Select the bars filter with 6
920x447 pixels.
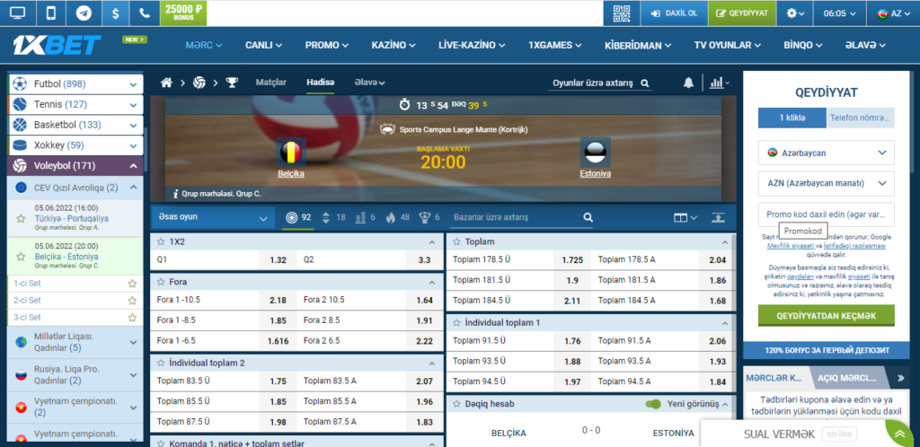[x=366, y=217]
